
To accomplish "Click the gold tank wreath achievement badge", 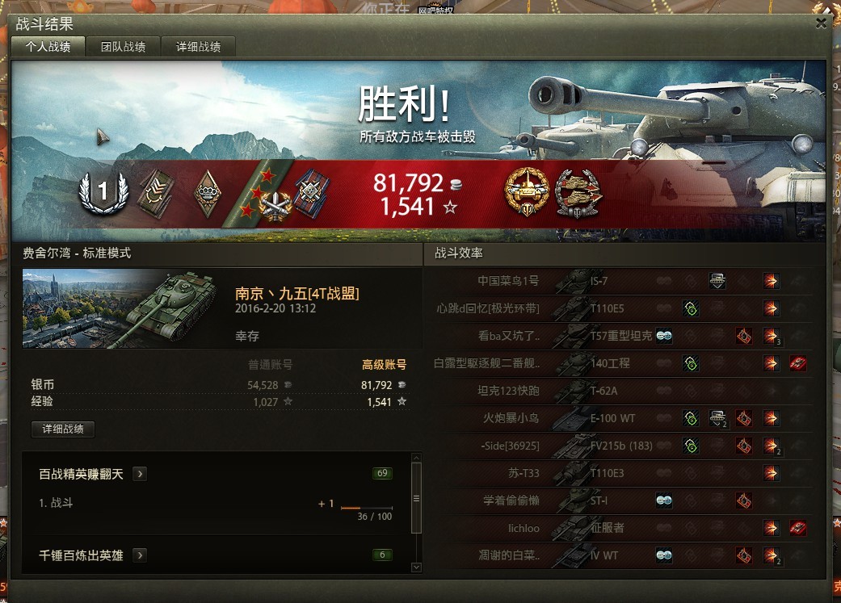I will click(528, 192).
